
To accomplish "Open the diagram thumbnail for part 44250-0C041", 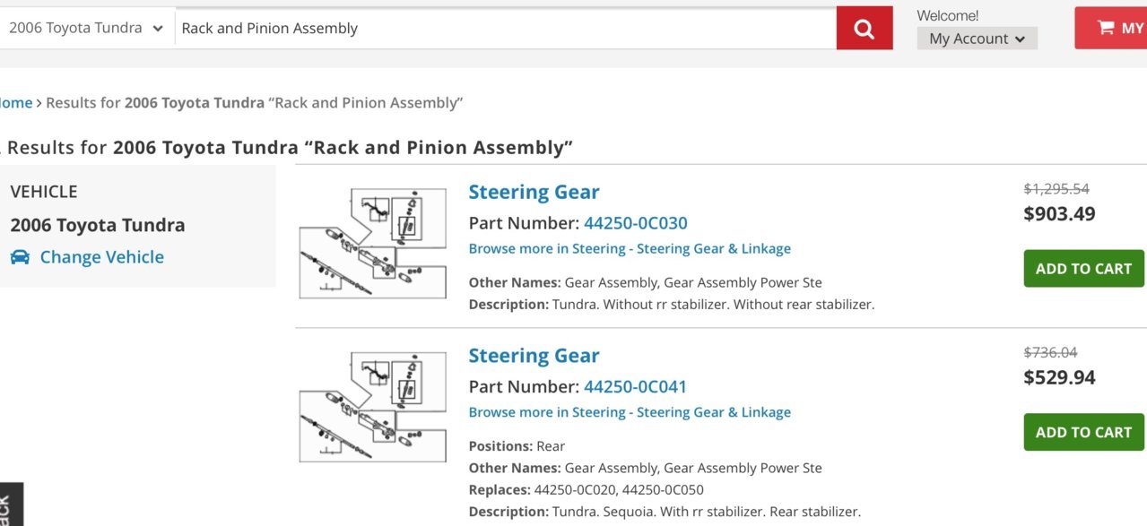I will [x=372, y=407].
